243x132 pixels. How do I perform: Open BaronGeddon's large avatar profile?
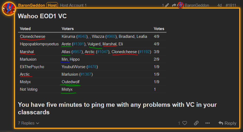[9, 9]
